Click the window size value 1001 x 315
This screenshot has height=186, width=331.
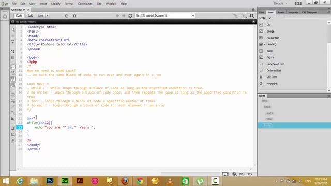pos(245,174)
